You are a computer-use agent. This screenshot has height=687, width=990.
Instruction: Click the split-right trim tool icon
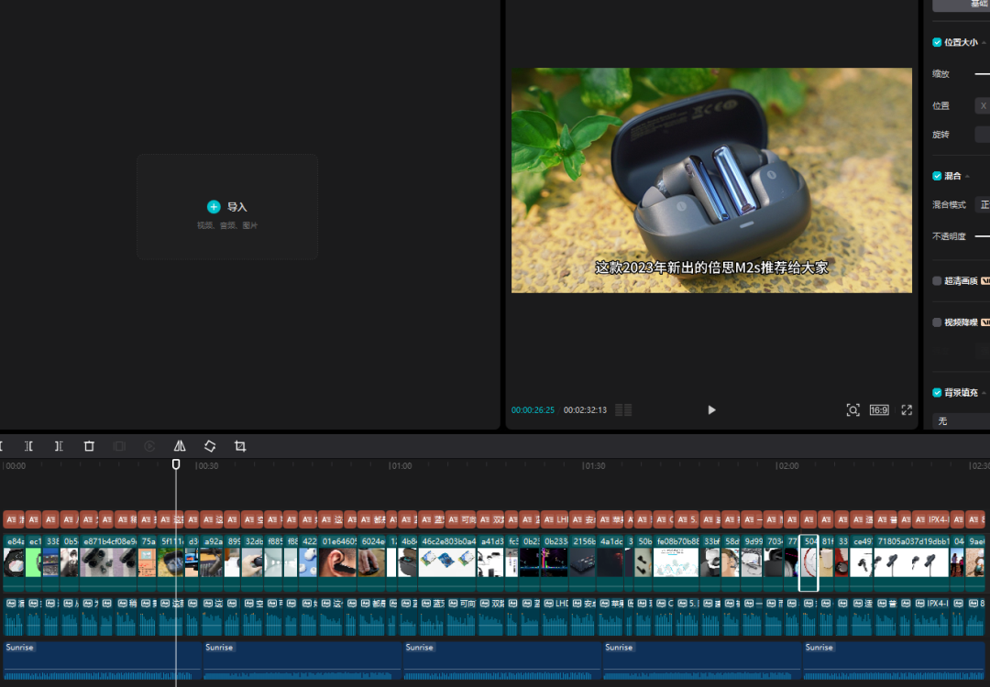pos(59,446)
